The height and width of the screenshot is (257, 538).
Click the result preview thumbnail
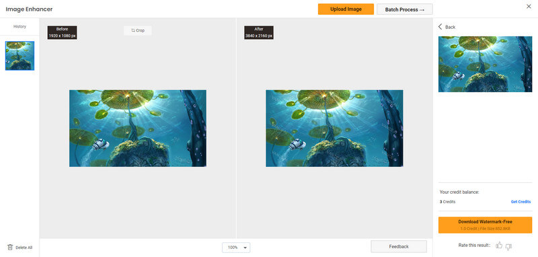485,64
